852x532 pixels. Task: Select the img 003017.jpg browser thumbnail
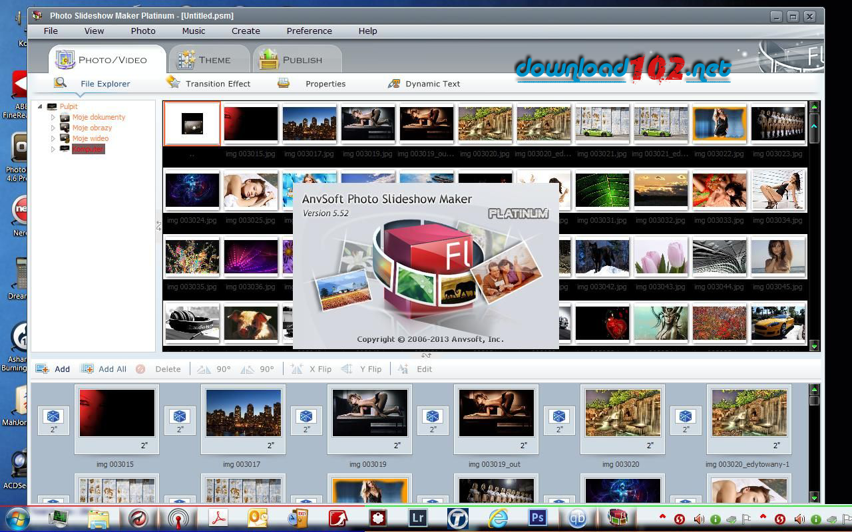[x=310, y=124]
